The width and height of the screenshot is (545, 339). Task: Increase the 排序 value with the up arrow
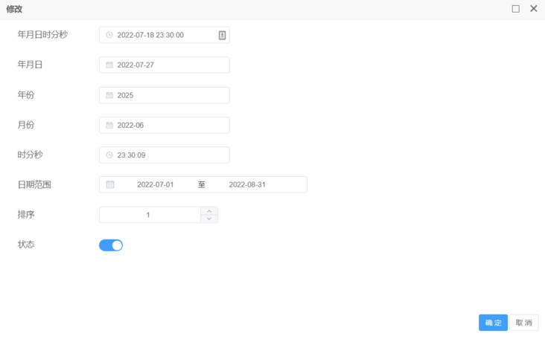click(x=209, y=210)
